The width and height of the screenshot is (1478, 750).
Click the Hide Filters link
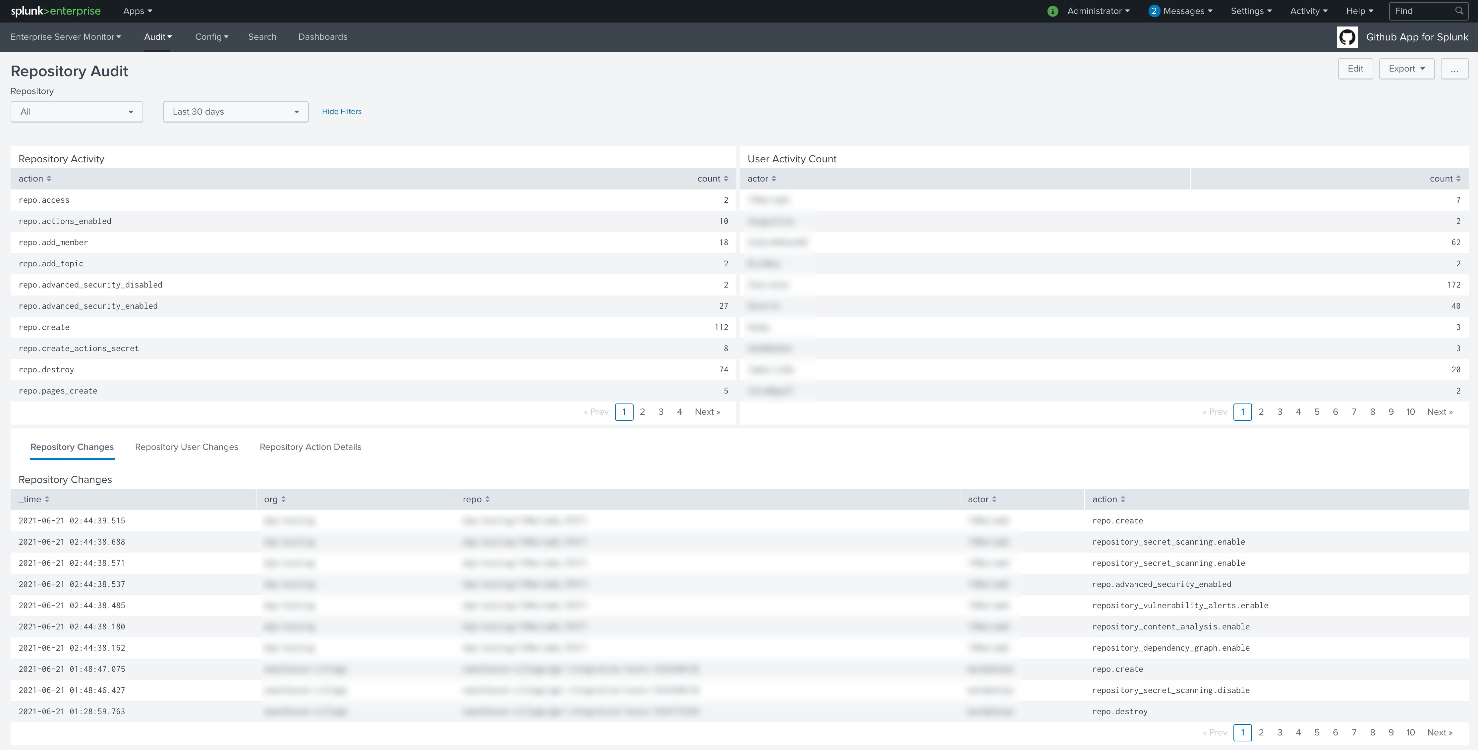pyautogui.click(x=341, y=112)
